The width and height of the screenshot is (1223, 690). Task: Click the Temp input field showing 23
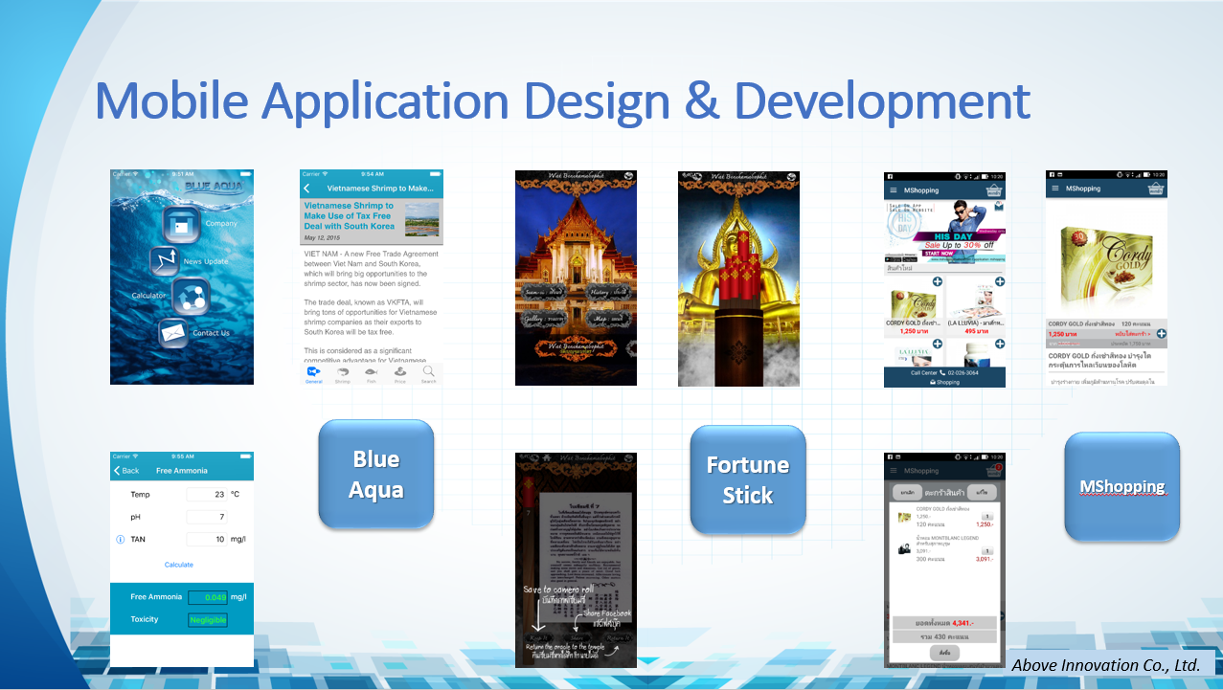click(x=206, y=495)
